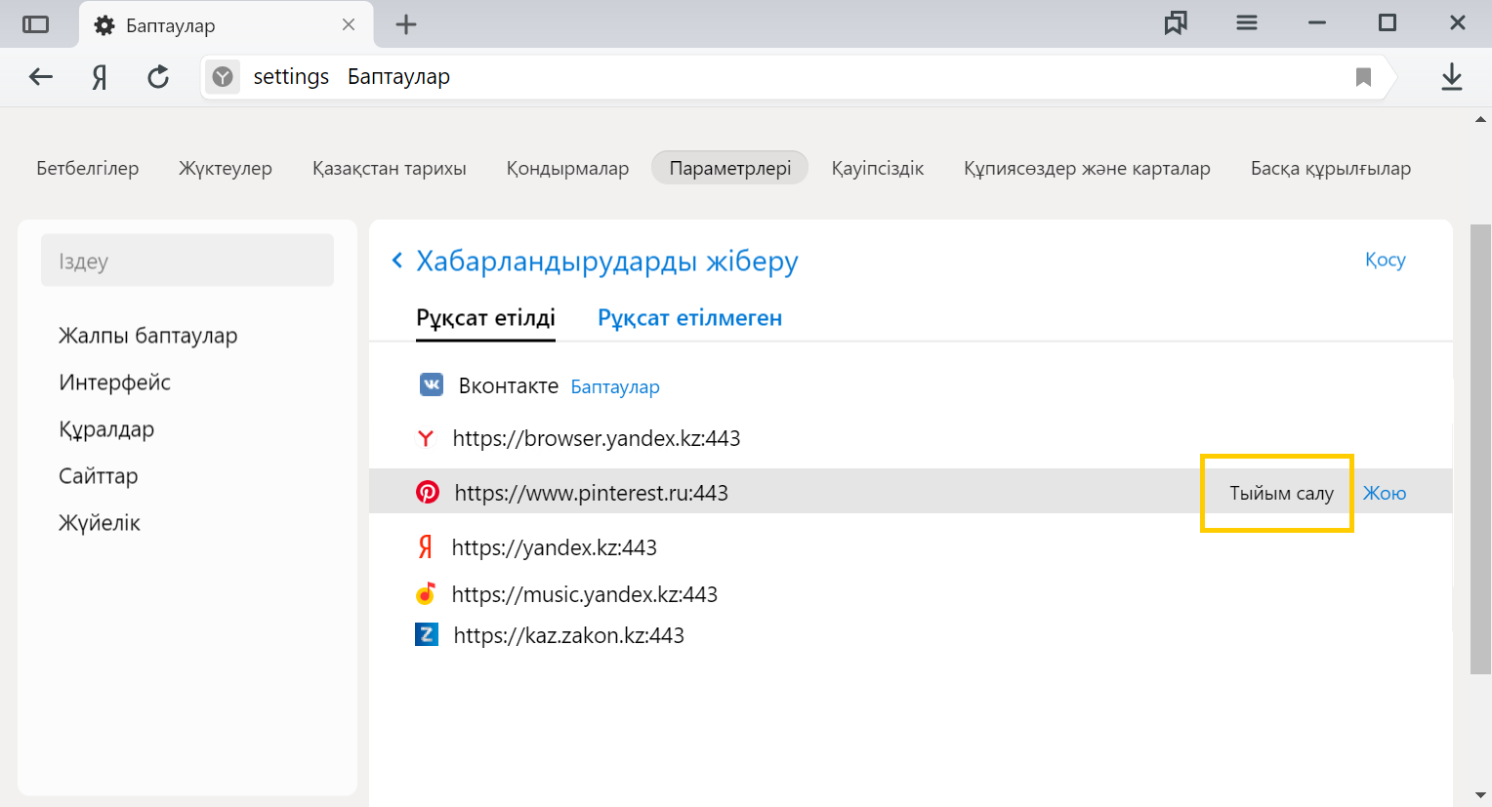Click the Yandex Music icon

coord(426,592)
